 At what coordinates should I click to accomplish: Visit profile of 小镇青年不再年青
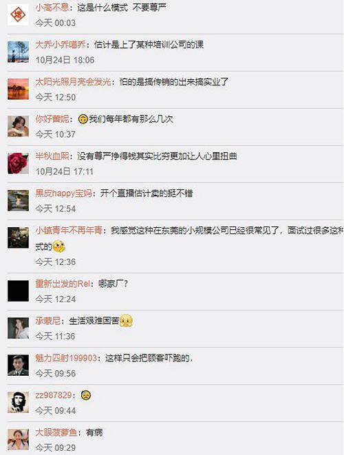click(69, 231)
